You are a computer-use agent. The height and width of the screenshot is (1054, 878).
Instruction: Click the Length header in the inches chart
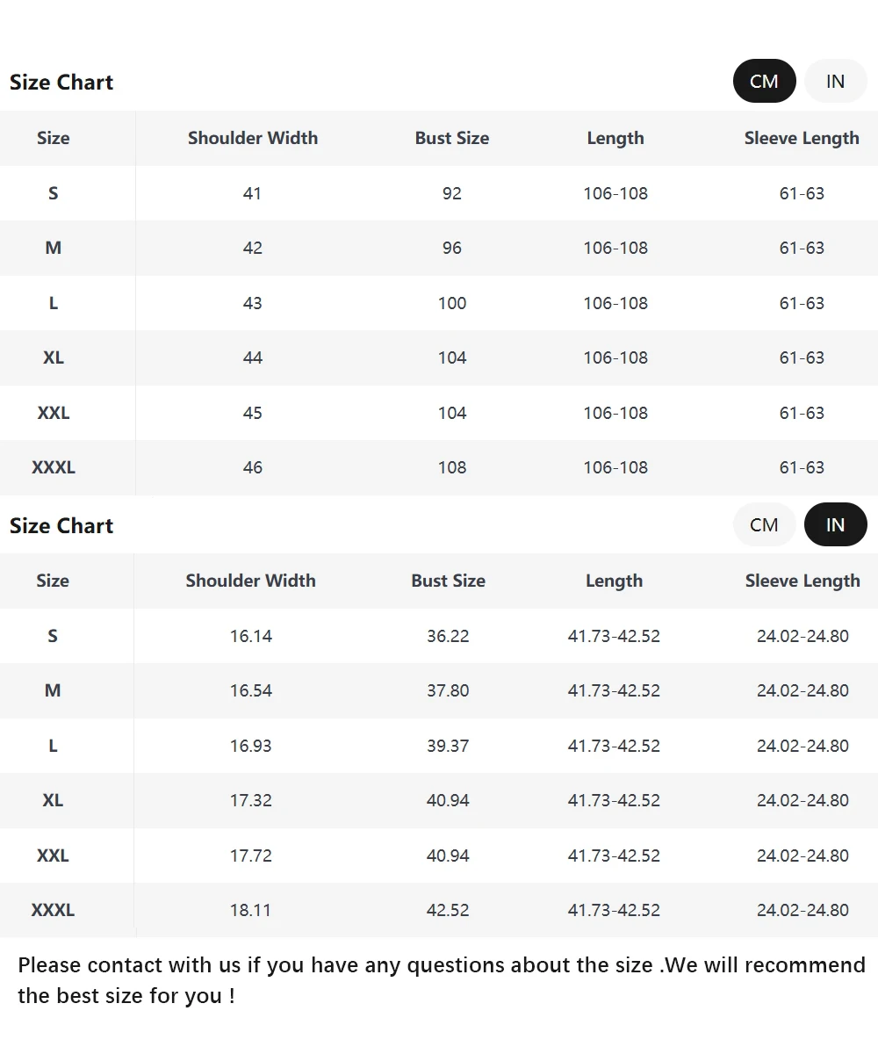pos(614,581)
